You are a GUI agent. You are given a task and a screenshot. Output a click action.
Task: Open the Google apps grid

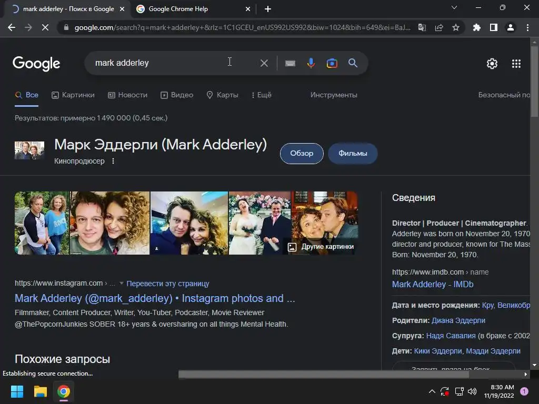pyautogui.click(x=516, y=64)
